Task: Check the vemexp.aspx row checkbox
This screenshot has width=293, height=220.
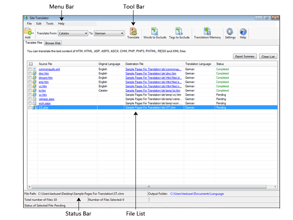Action: (x=30, y=99)
